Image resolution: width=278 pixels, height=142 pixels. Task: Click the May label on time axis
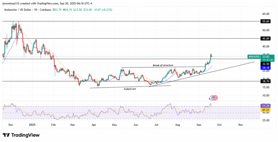click(114, 125)
